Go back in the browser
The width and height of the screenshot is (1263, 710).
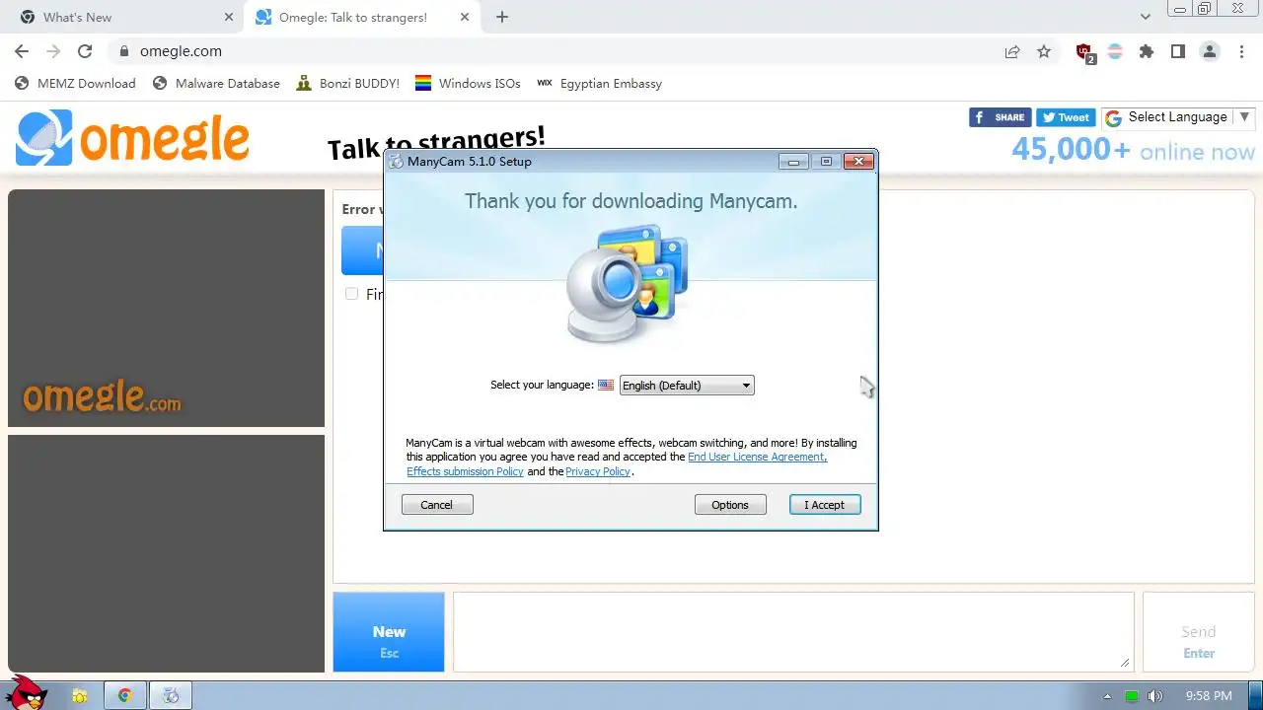22,51
